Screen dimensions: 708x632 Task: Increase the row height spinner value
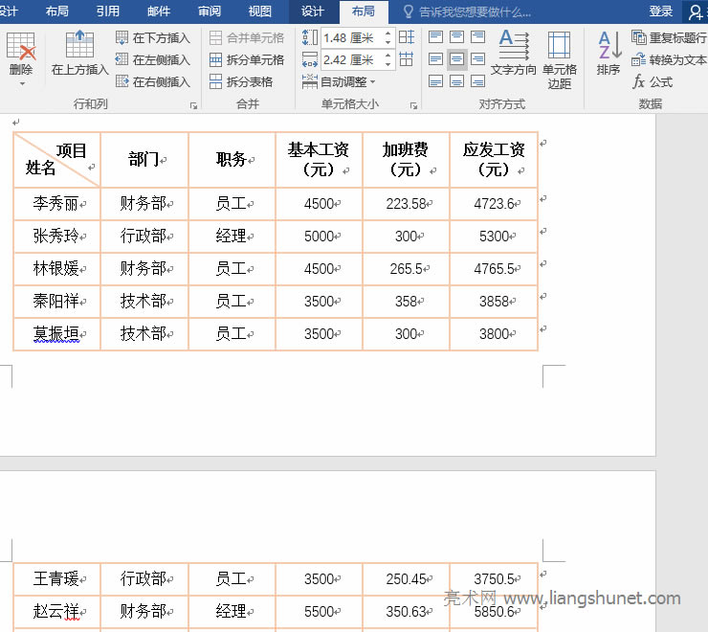[388, 34]
